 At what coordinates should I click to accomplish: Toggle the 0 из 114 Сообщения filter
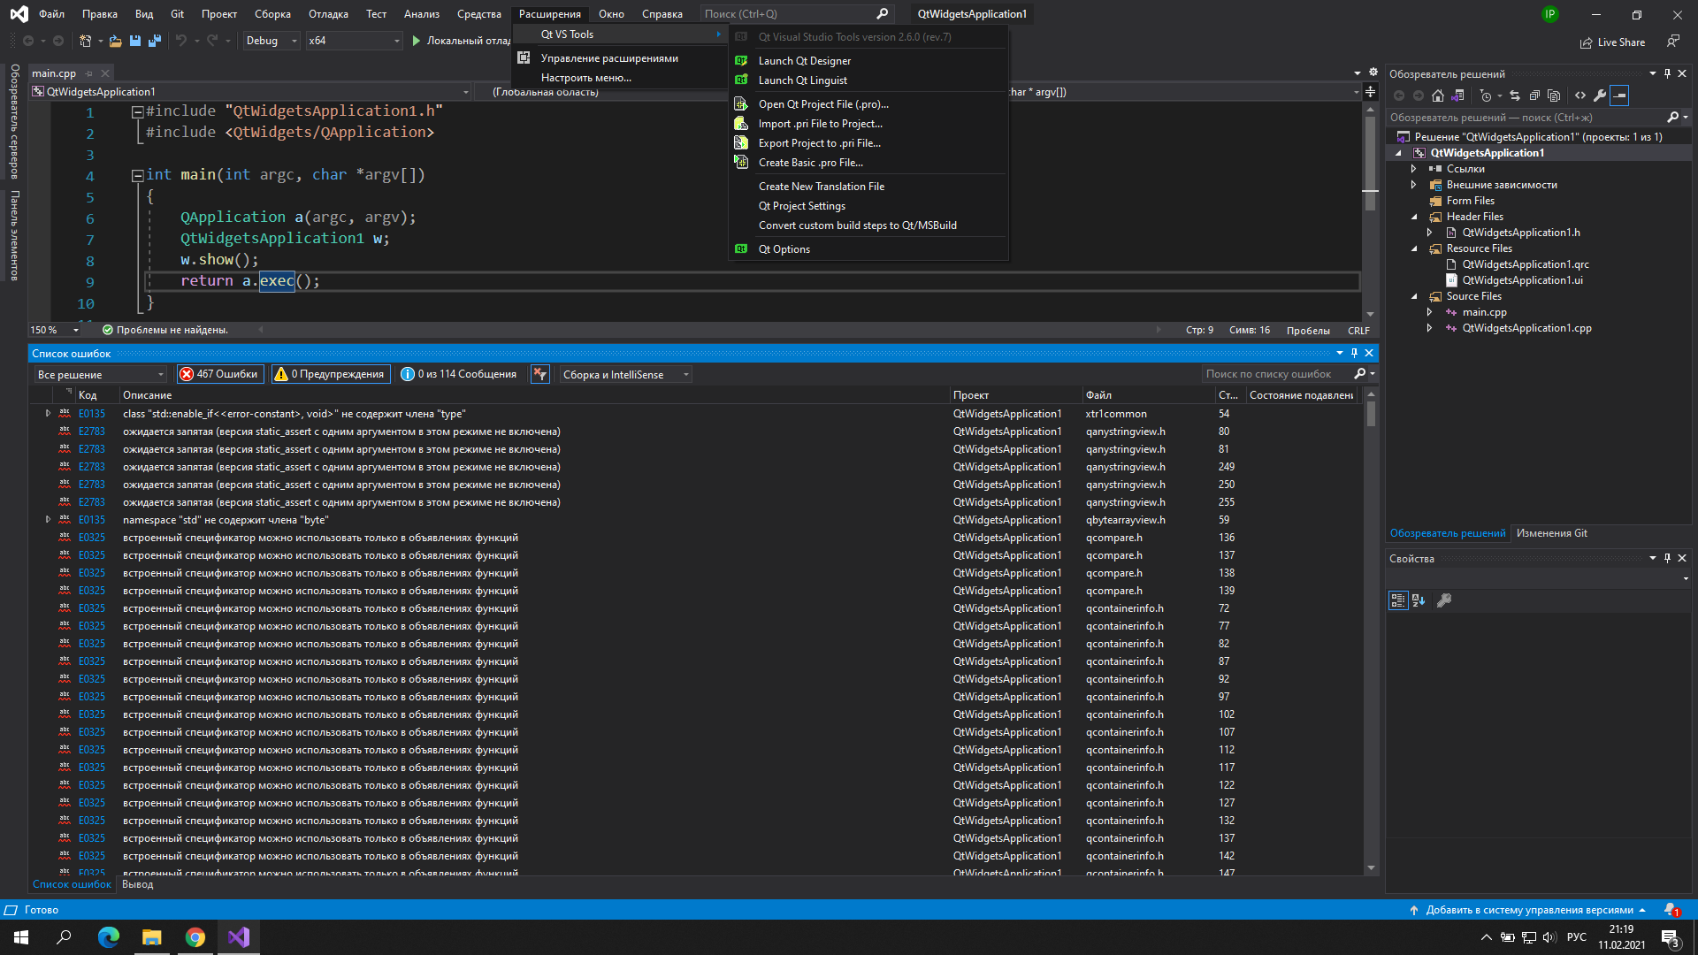459,374
